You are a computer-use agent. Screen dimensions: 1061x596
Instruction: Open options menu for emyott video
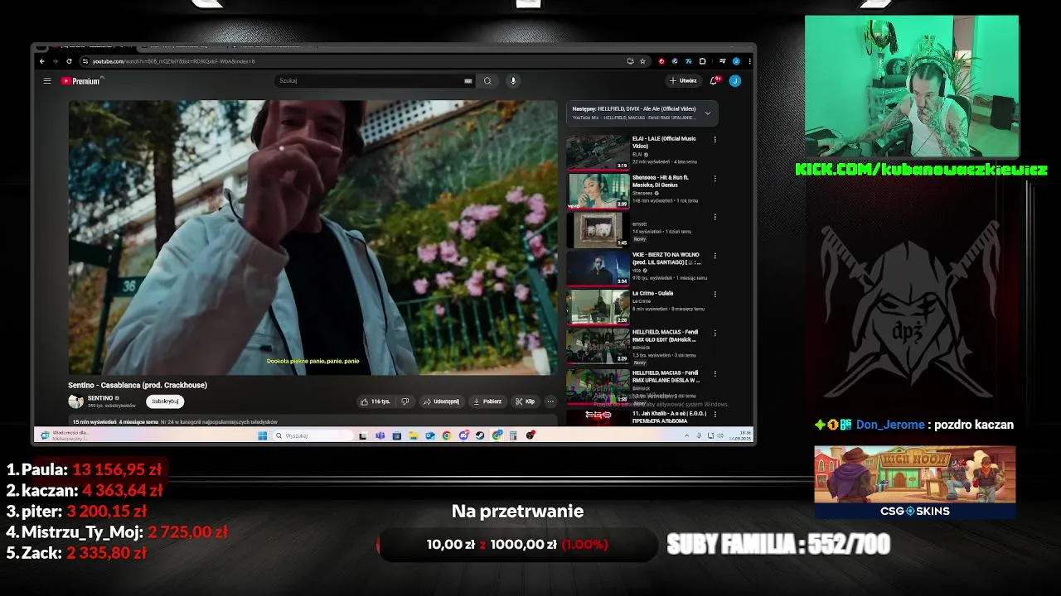(715, 217)
